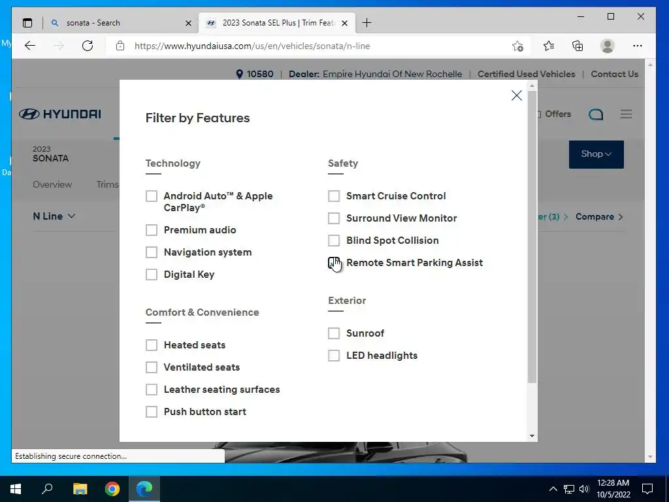
Task: Select the 2023 Sonata SEL Plus tab
Action: (x=278, y=23)
